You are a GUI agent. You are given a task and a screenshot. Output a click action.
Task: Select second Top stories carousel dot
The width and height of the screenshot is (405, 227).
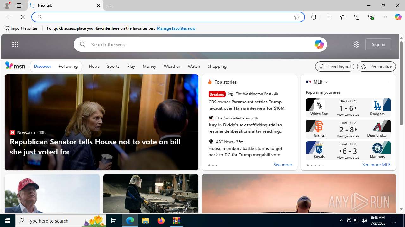pos(213,165)
